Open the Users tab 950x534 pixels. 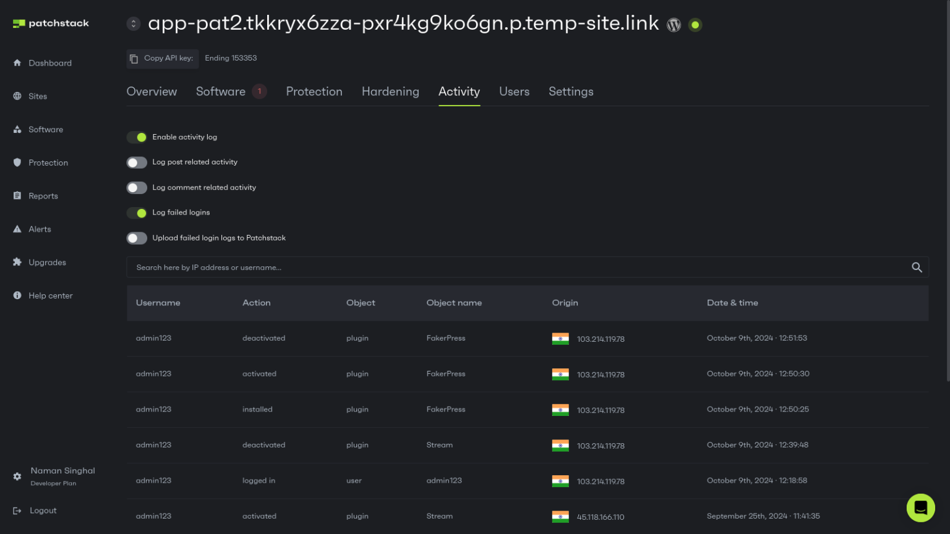[514, 91]
